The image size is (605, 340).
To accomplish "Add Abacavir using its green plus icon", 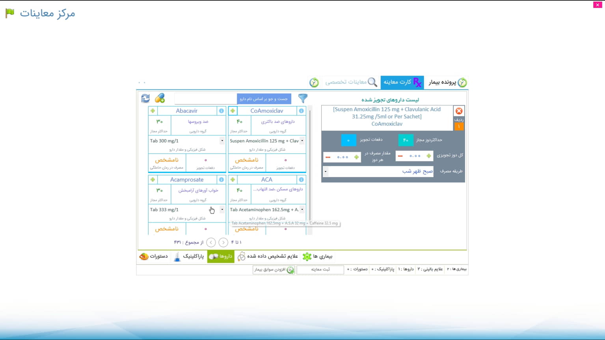I will point(153,111).
